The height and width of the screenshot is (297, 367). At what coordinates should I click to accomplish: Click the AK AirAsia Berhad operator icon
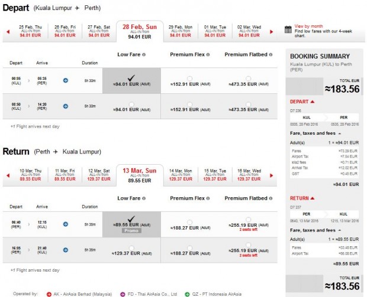pyautogui.click(x=49, y=294)
